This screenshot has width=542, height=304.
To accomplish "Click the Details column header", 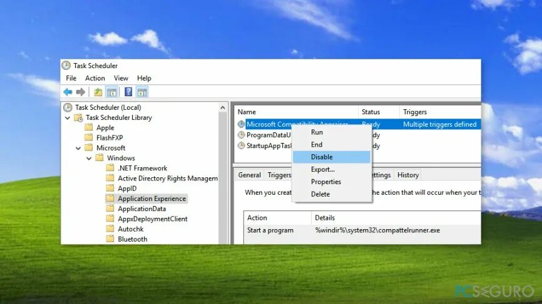I will (396, 218).
